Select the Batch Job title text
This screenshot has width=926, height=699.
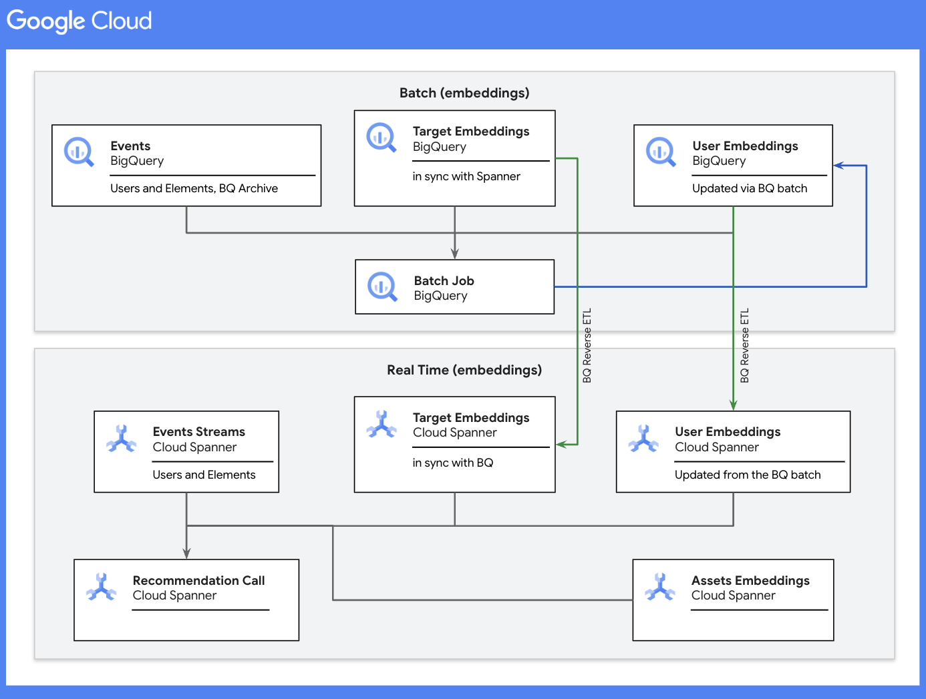point(444,280)
